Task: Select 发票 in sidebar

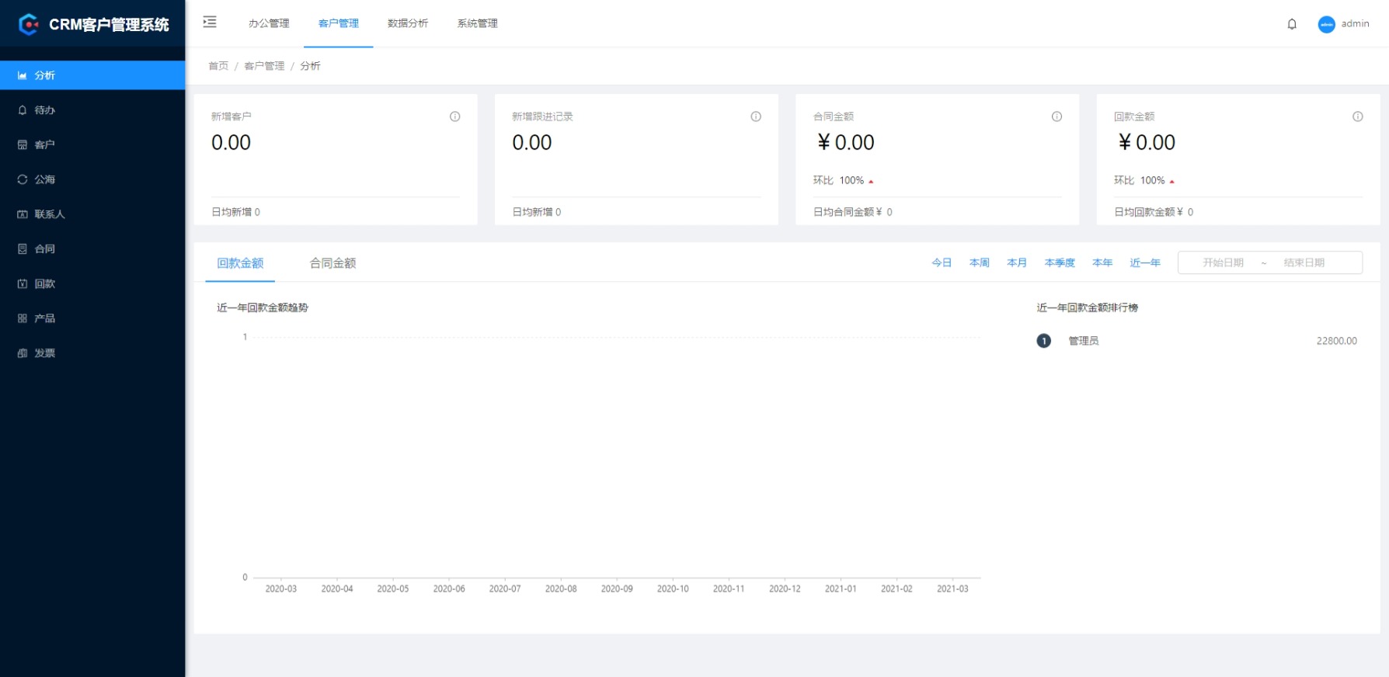Action: pos(92,353)
